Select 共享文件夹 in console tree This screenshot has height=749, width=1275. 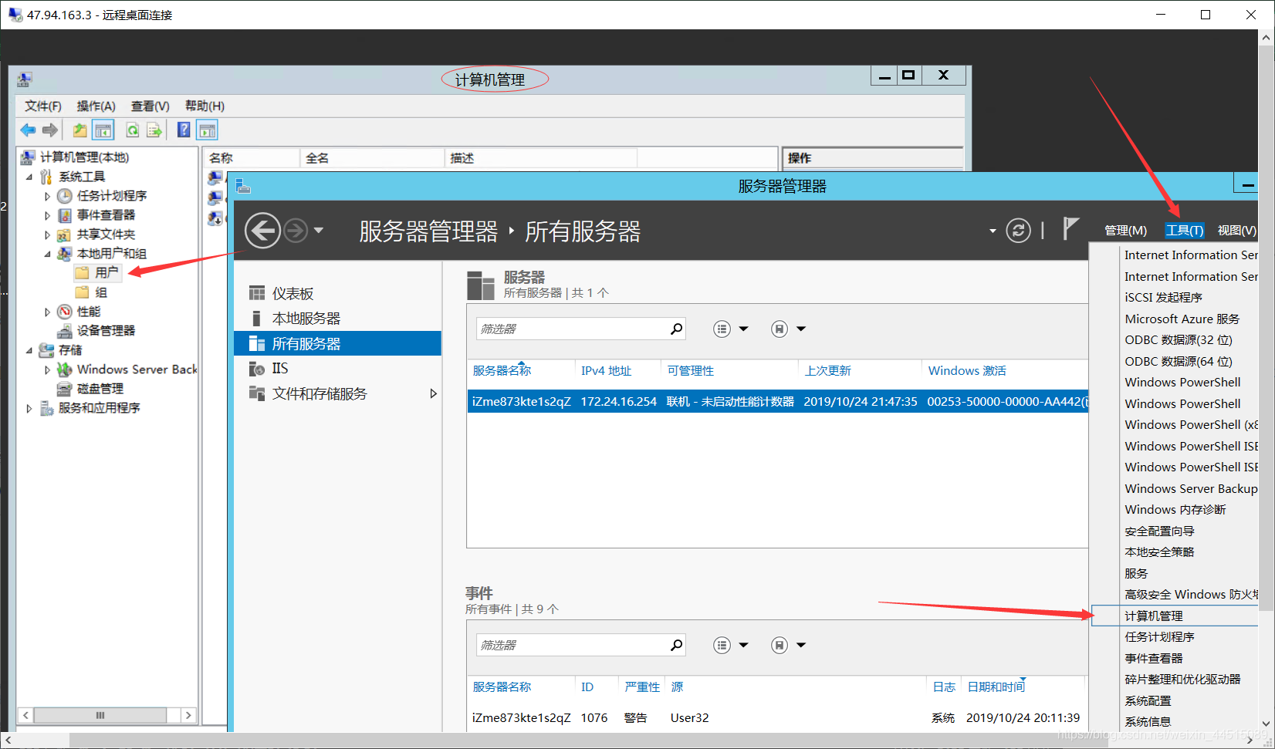coord(106,234)
